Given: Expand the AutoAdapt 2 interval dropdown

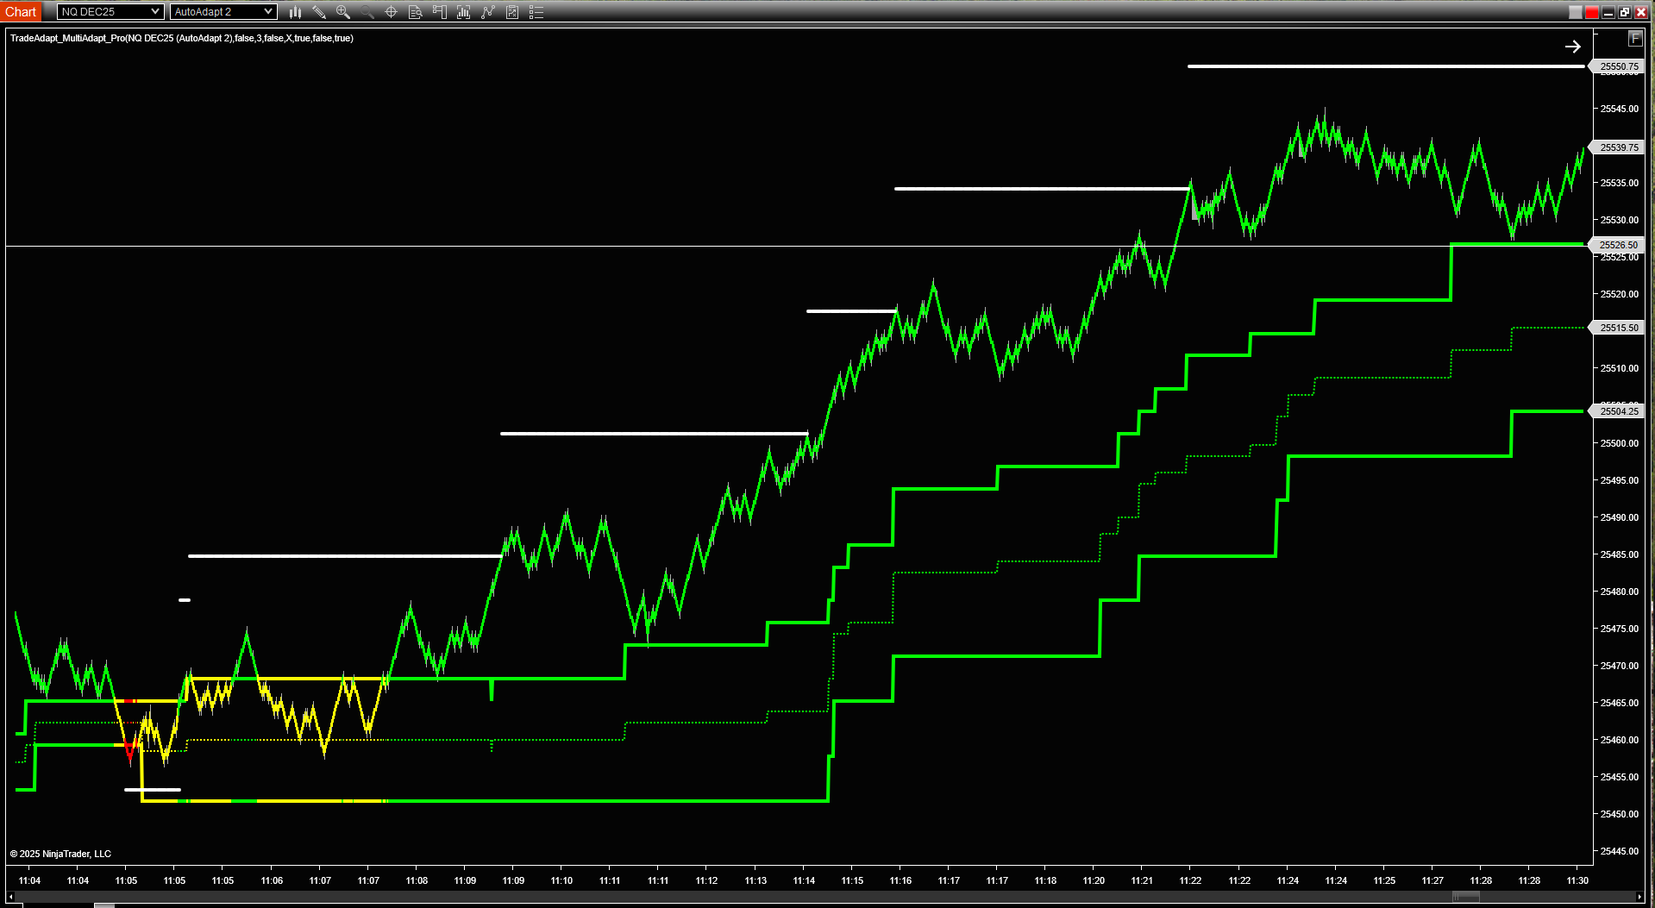Looking at the screenshot, I should [223, 12].
